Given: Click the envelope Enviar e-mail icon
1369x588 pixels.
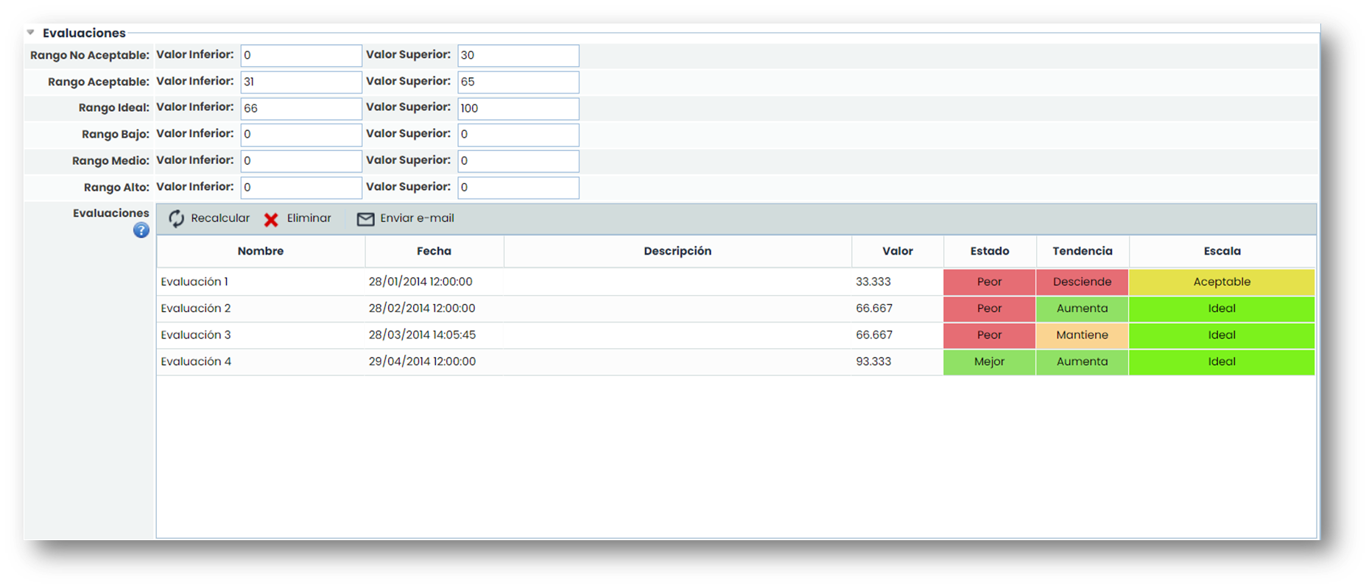Looking at the screenshot, I should [365, 219].
